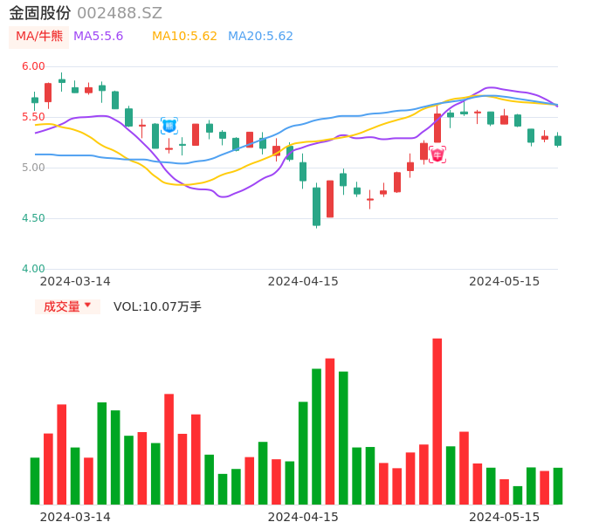Toggle the MA10 line legend
The image size is (599, 529).
pyautogui.click(x=184, y=37)
